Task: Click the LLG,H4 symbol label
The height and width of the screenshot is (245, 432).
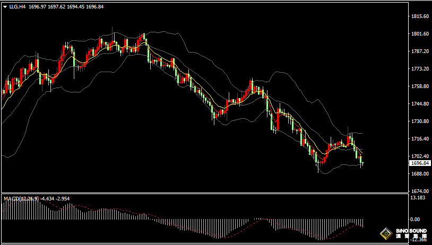Action: pyautogui.click(x=17, y=7)
